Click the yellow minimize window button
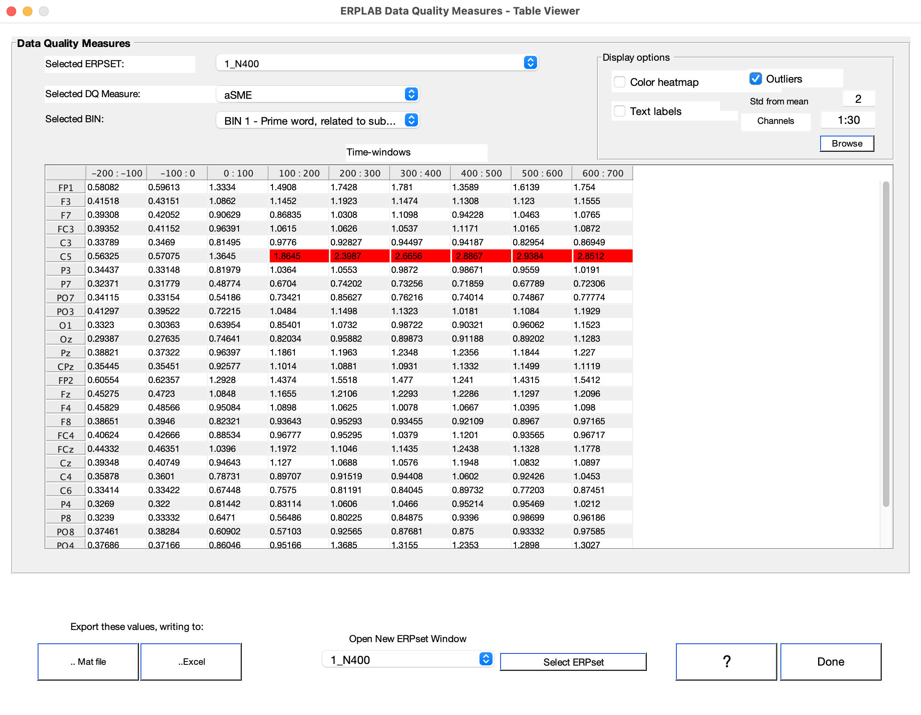The image size is (921, 715). 28,11
